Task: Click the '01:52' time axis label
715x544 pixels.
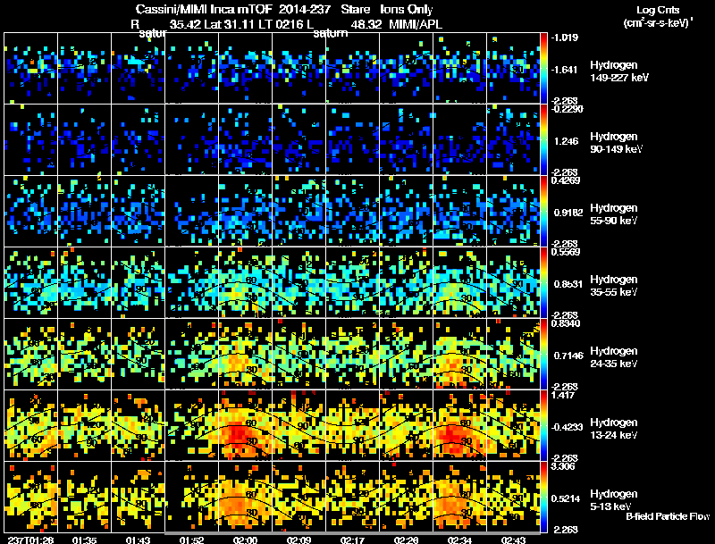Action: click(191, 540)
